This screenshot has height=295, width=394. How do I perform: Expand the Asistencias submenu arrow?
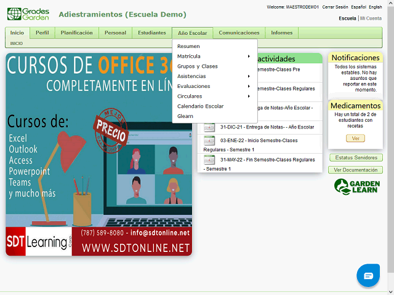tap(249, 76)
